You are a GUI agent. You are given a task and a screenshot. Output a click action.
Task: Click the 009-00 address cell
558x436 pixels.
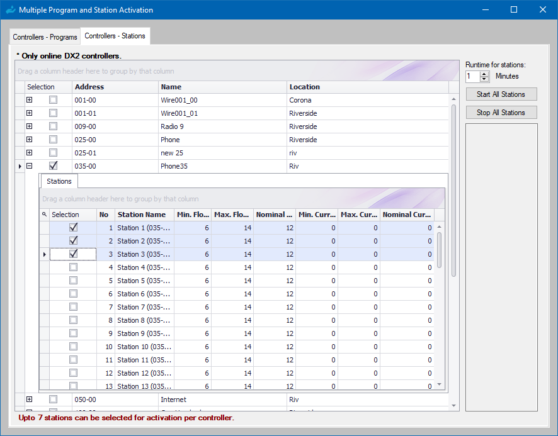click(115, 126)
